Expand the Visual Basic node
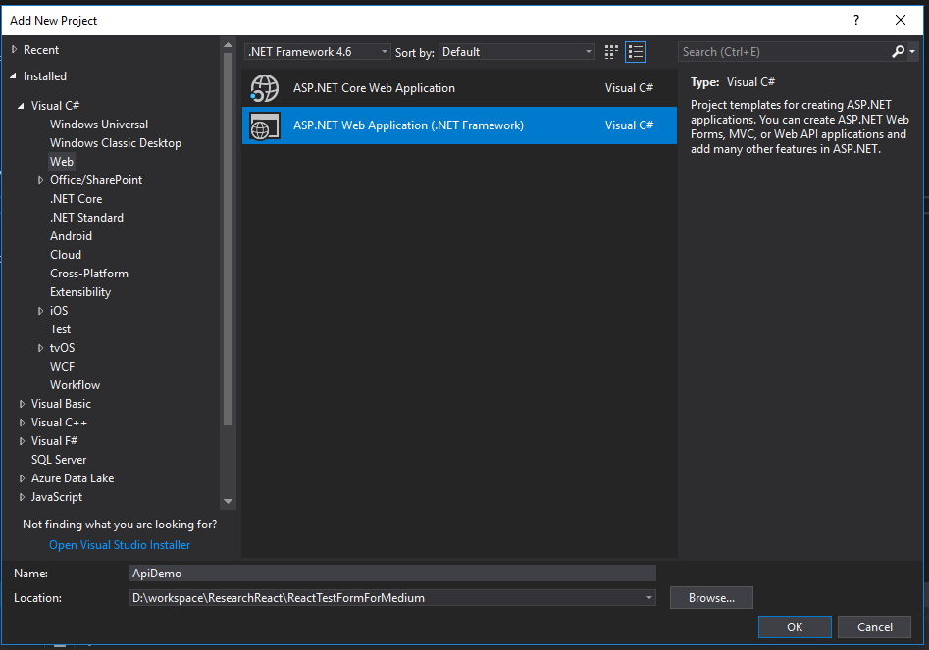929x650 pixels. coord(22,404)
